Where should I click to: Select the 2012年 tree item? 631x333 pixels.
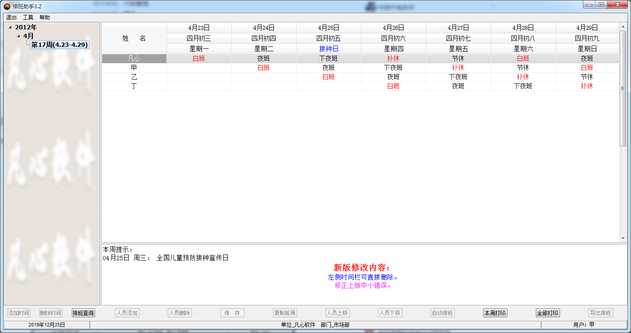[x=26, y=27]
